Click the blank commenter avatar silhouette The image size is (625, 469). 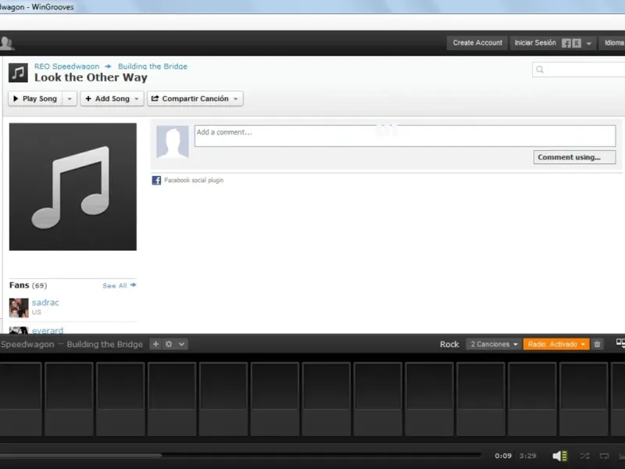(x=172, y=141)
